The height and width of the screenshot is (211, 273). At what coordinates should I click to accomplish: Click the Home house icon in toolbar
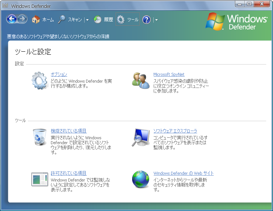[x=36, y=20]
